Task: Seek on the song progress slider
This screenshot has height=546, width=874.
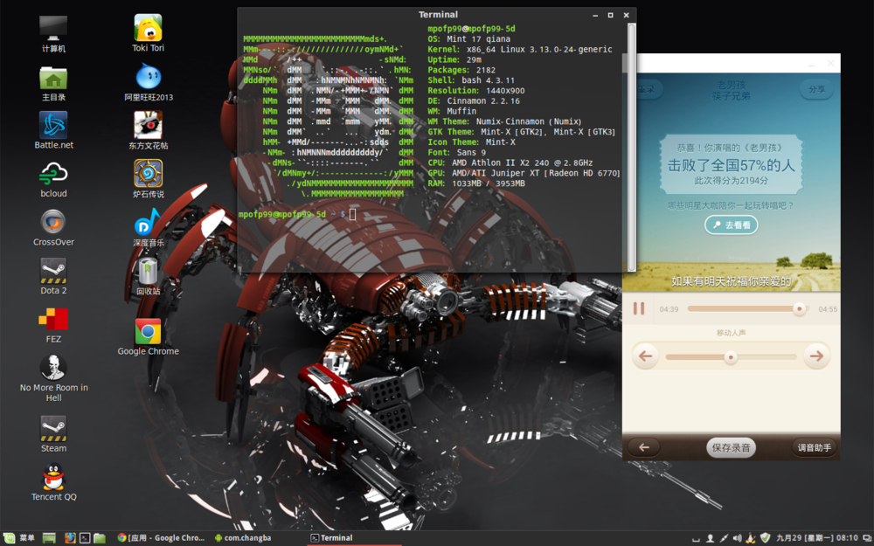Action: click(747, 308)
